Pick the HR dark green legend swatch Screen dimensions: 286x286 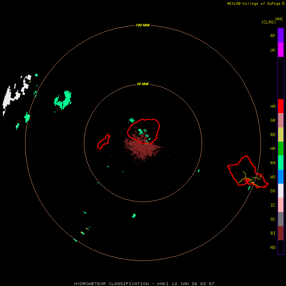(281, 149)
